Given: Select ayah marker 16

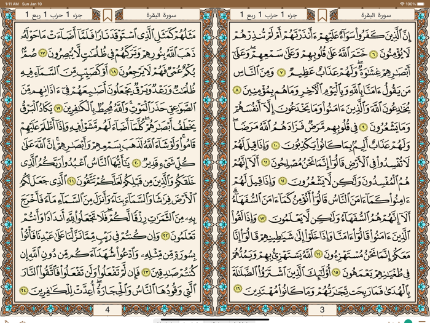Looking at the screenshot, I should click(238, 289).
